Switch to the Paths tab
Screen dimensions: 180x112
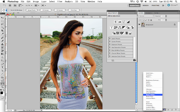tap(156, 13)
